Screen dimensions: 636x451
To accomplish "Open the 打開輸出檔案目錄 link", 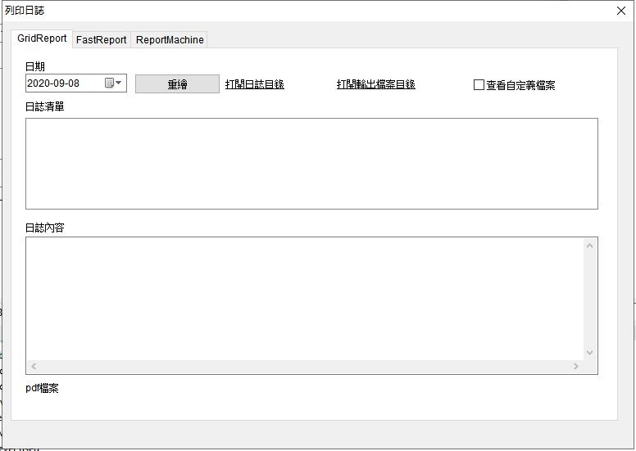I will tap(376, 84).
